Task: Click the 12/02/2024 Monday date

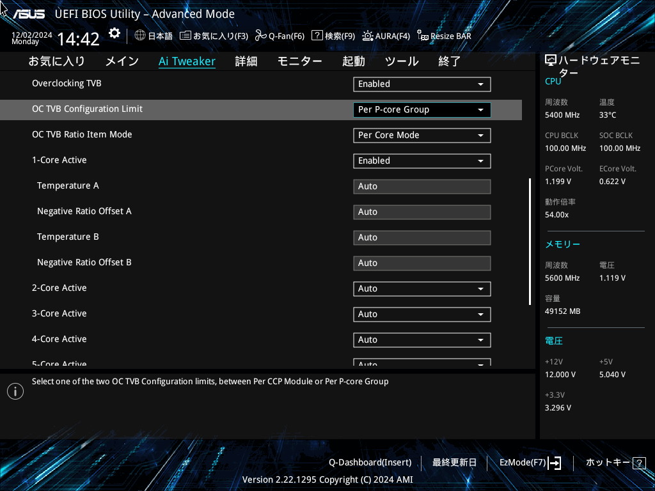Action: (x=32, y=38)
